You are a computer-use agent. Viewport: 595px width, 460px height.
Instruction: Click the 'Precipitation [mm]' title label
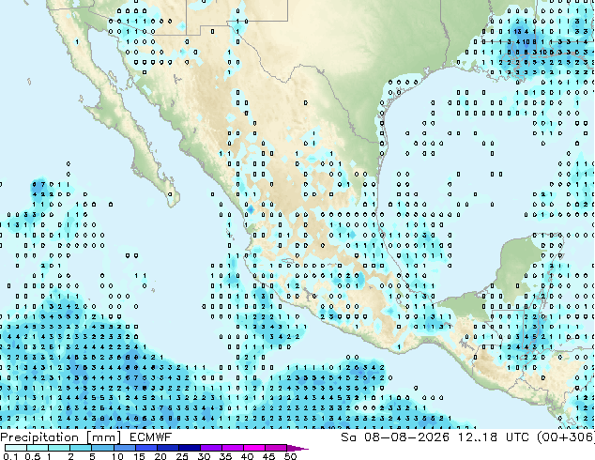(x=60, y=437)
